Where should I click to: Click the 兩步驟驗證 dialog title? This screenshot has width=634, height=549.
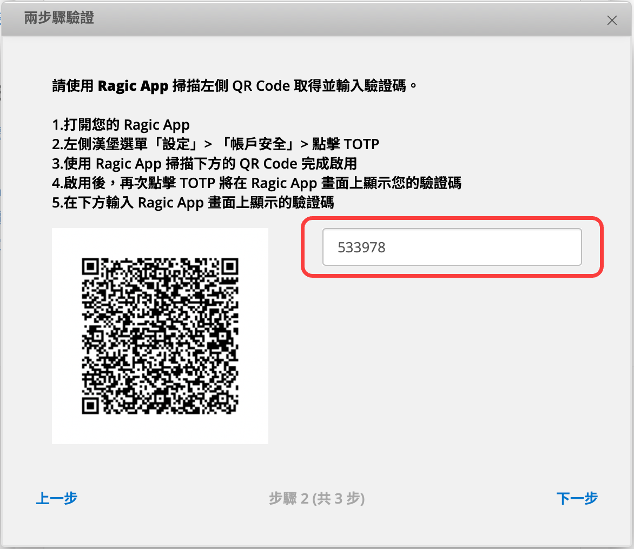(59, 18)
